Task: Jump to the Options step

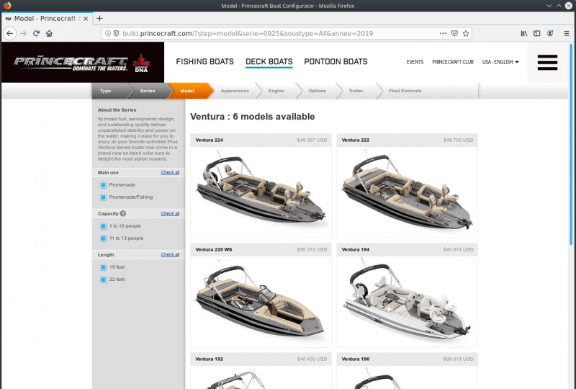Action: click(x=317, y=91)
